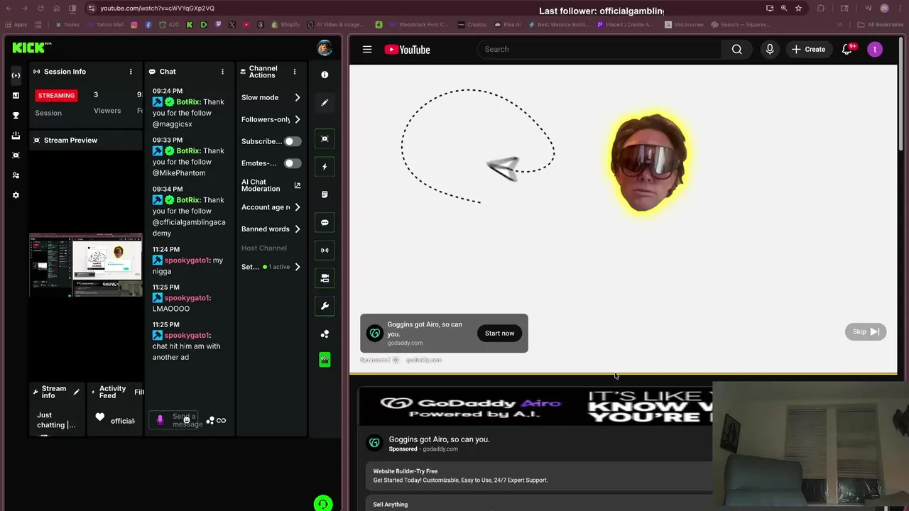The height and width of the screenshot is (511, 909).
Task: Open green headset support button
Action: point(322,504)
